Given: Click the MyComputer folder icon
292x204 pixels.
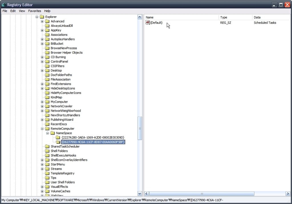Looking at the screenshot, I should coord(47,102).
